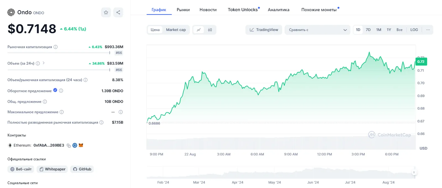Open info icon for Общ. предложение
The height and width of the screenshot is (188, 442).
(x=45, y=102)
